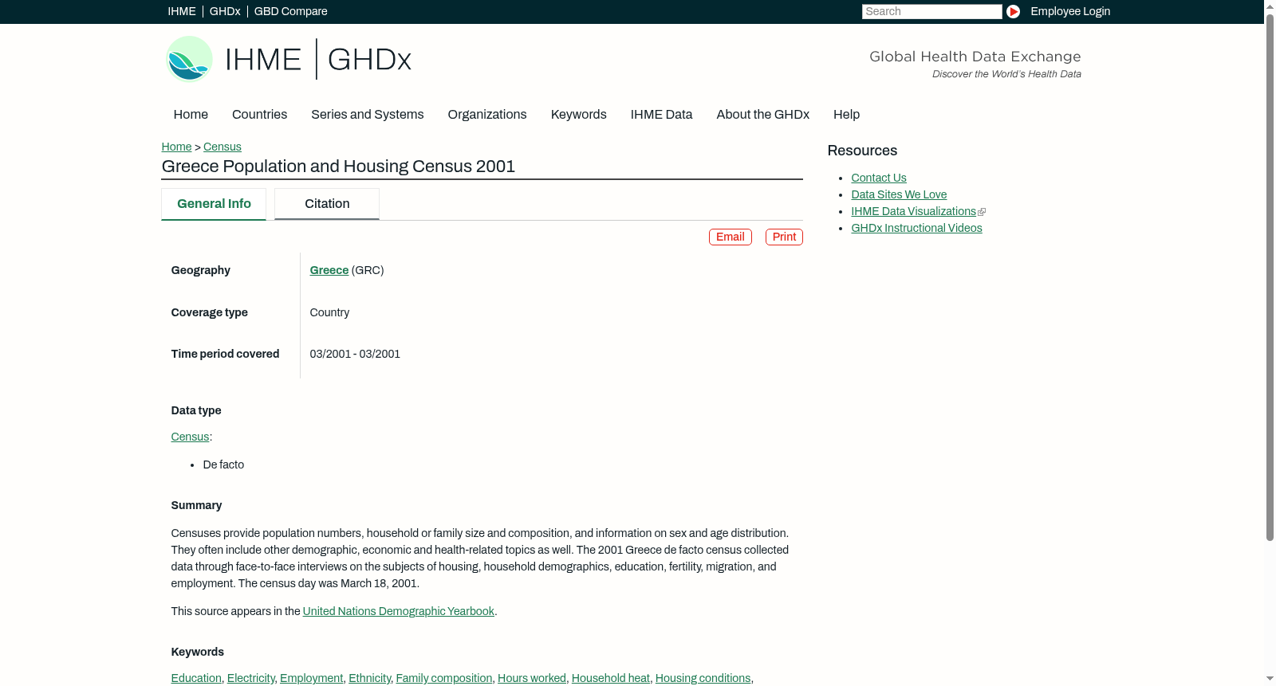Click Employee Login
This screenshot has width=1276, height=686.
1070,11
